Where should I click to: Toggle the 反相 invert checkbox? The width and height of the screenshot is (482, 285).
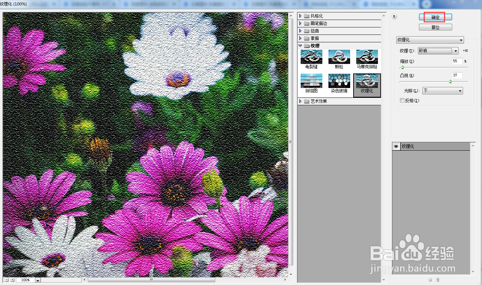(x=402, y=101)
